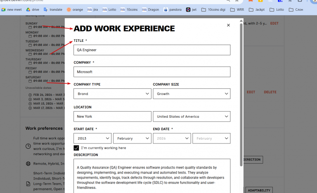Click the Location city field New York
This screenshot has height=193, width=317.
click(x=112, y=117)
